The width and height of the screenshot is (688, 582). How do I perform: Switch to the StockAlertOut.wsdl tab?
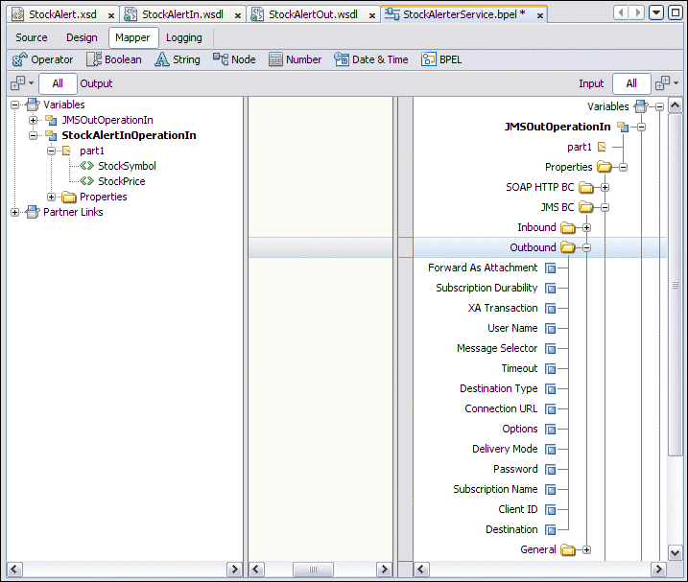click(x=313, y=14)
